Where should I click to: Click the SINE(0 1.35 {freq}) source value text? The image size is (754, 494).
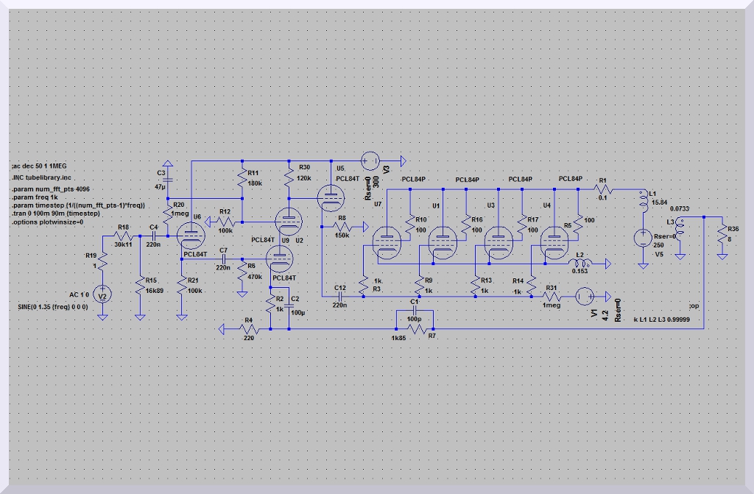[54, 306]
